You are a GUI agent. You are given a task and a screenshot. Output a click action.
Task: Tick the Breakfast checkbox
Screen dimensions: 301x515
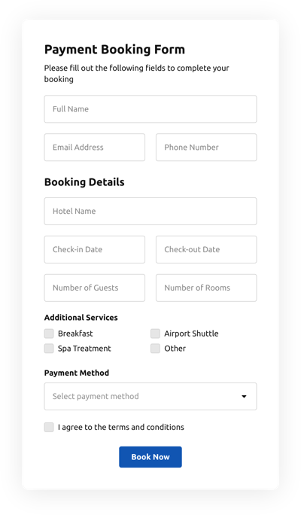pyautogui.click(x=49, y=334)
